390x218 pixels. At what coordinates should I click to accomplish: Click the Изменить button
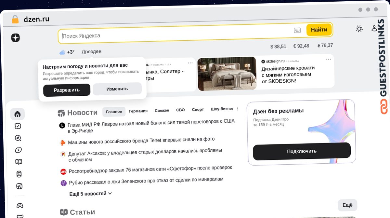(117, 89)
